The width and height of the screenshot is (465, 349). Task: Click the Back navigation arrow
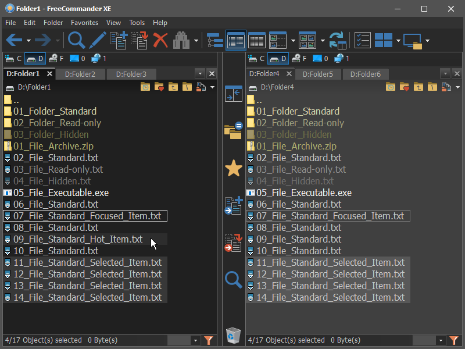click(14, 40)
